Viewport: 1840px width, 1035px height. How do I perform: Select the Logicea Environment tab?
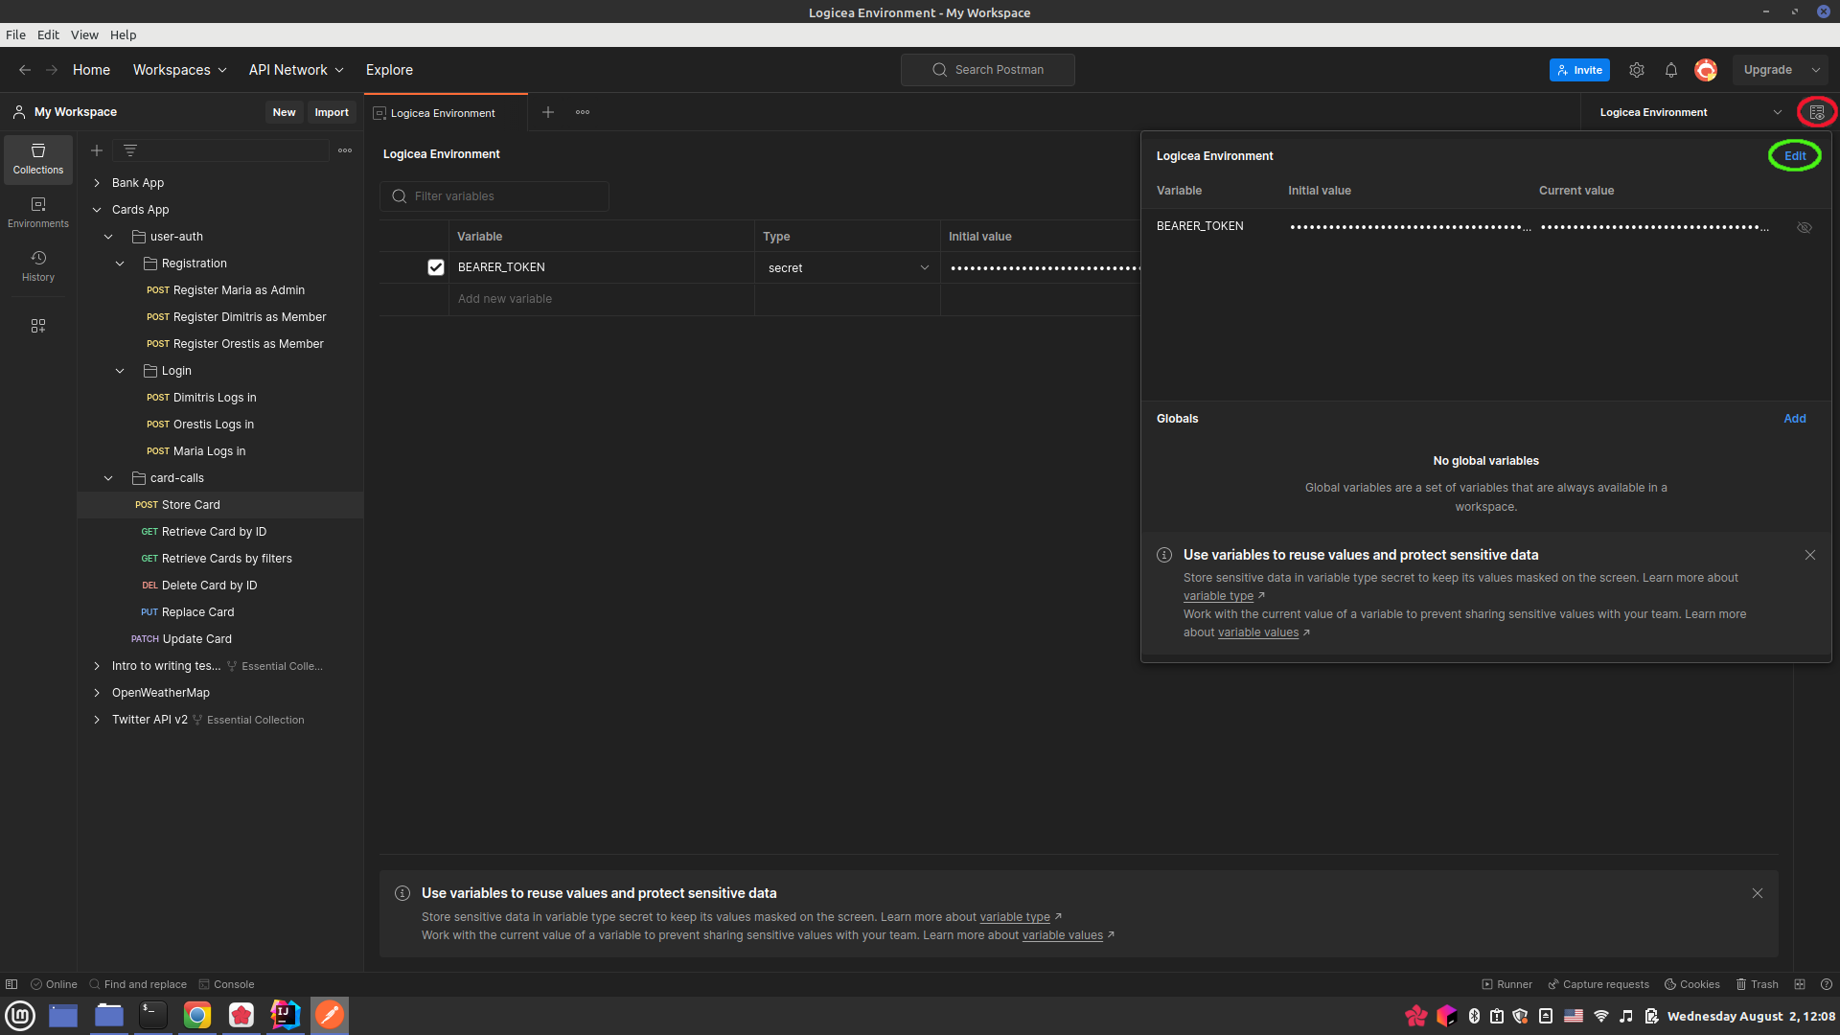tap(443, 113)
